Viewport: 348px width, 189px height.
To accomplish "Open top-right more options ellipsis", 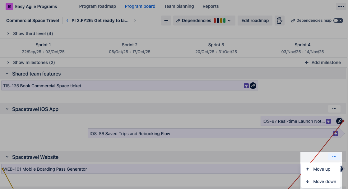I will point(341,6).
